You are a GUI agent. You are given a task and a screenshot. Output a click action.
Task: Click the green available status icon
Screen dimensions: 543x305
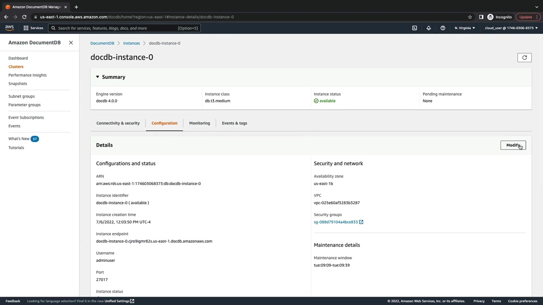[316, 101]
